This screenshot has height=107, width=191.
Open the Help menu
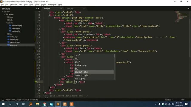coord(60,5)
